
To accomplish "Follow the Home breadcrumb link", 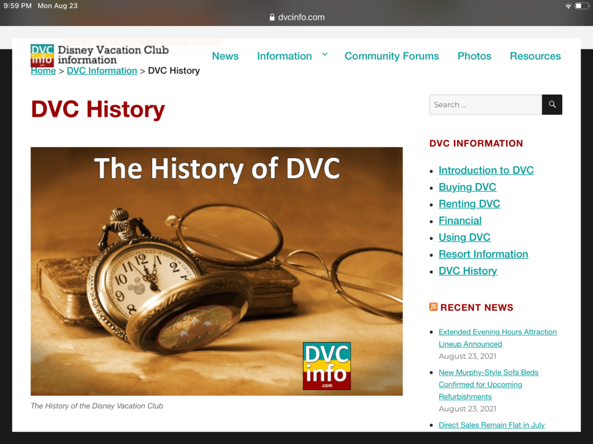I will pos(43,71).
